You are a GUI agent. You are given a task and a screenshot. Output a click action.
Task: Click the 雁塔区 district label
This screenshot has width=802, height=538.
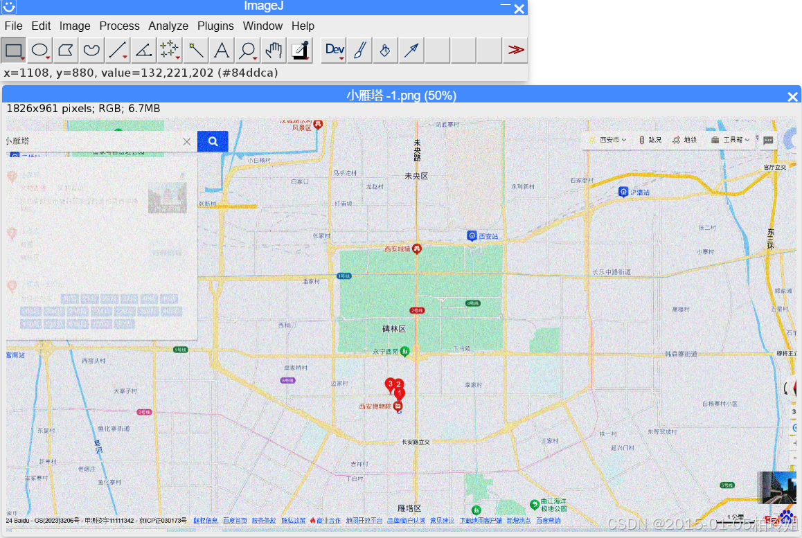pyautogui.click(x=409, y=508)
